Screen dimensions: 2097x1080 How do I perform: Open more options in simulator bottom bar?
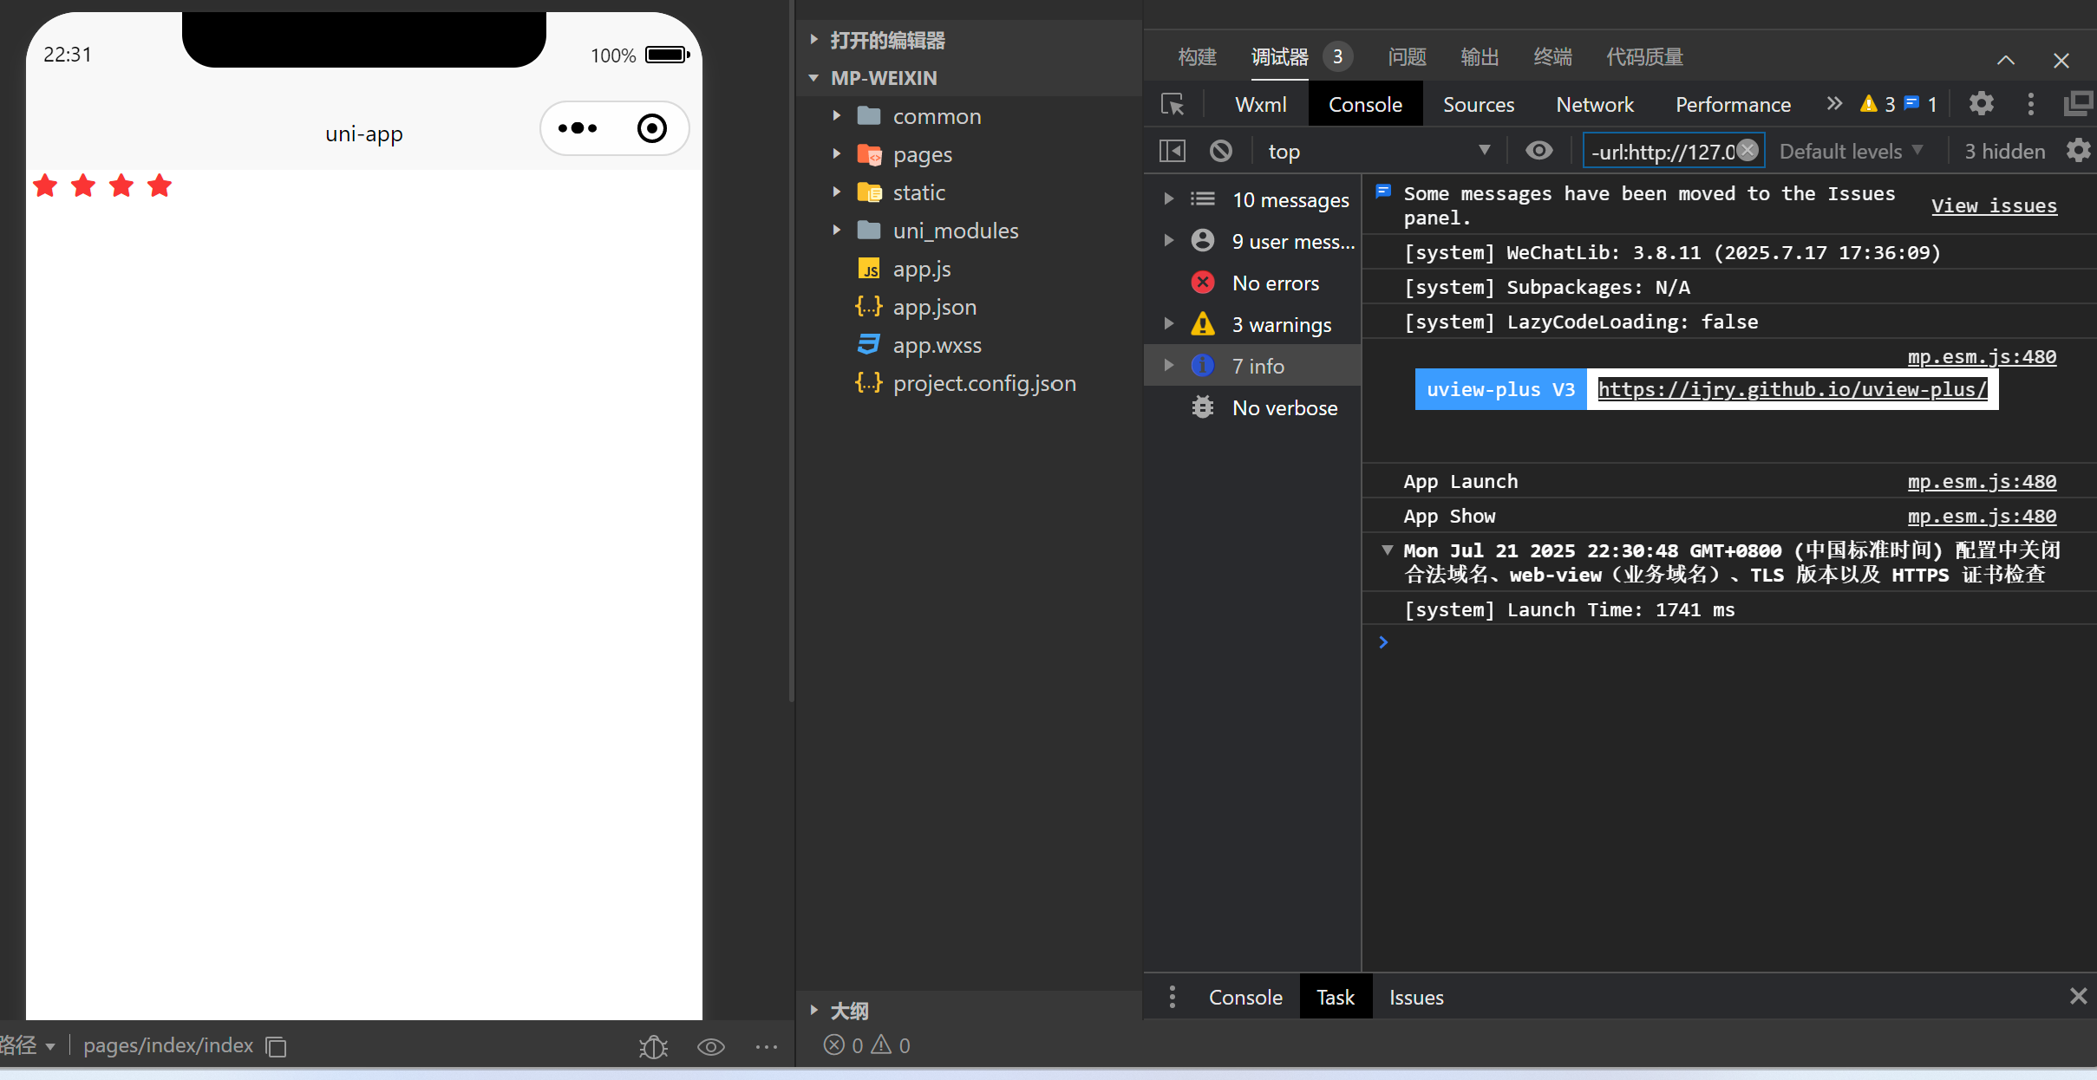click(767, 1046)
